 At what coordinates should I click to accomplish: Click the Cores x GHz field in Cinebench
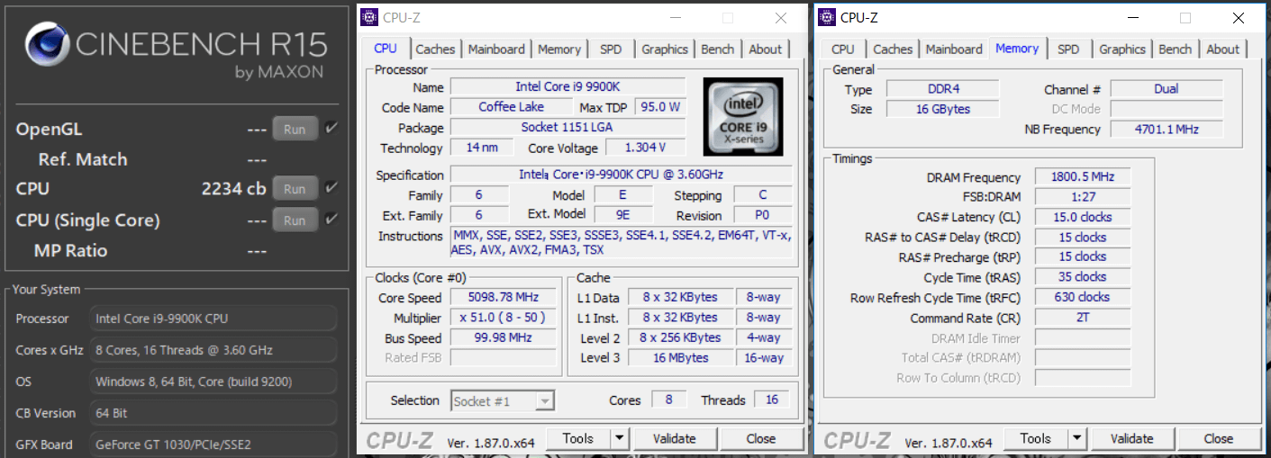pyautogui.click(x=213, y=350)
